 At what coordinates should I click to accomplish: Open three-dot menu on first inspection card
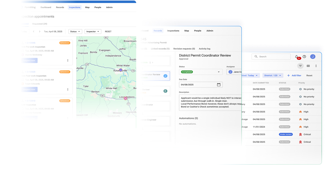tap(68, 60)
